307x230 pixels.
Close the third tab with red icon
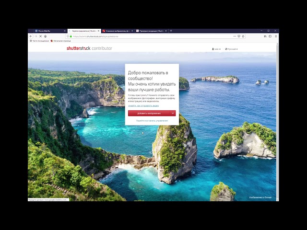(132, 31)
